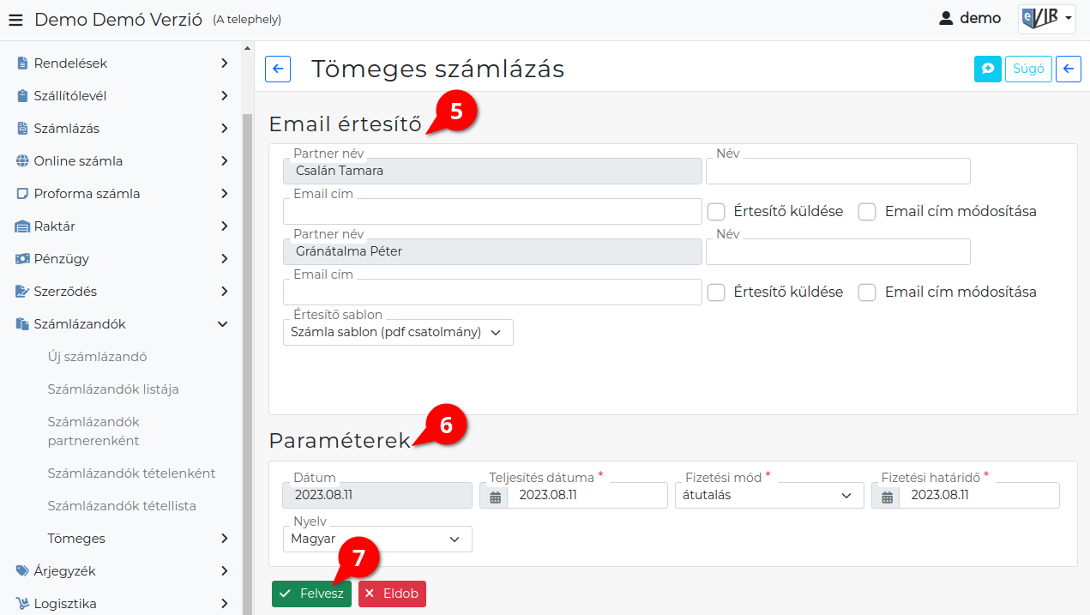
Task: Open the eVIR logo dropdown
Action: click(x=1046, y=18)
